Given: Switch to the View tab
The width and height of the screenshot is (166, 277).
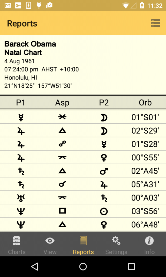Looking at the screenshot, I should 50,245.
